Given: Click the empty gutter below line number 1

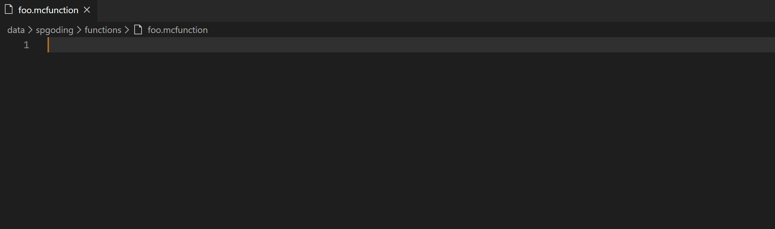Looking at the screenshot, I should click(x=23, y=139).
